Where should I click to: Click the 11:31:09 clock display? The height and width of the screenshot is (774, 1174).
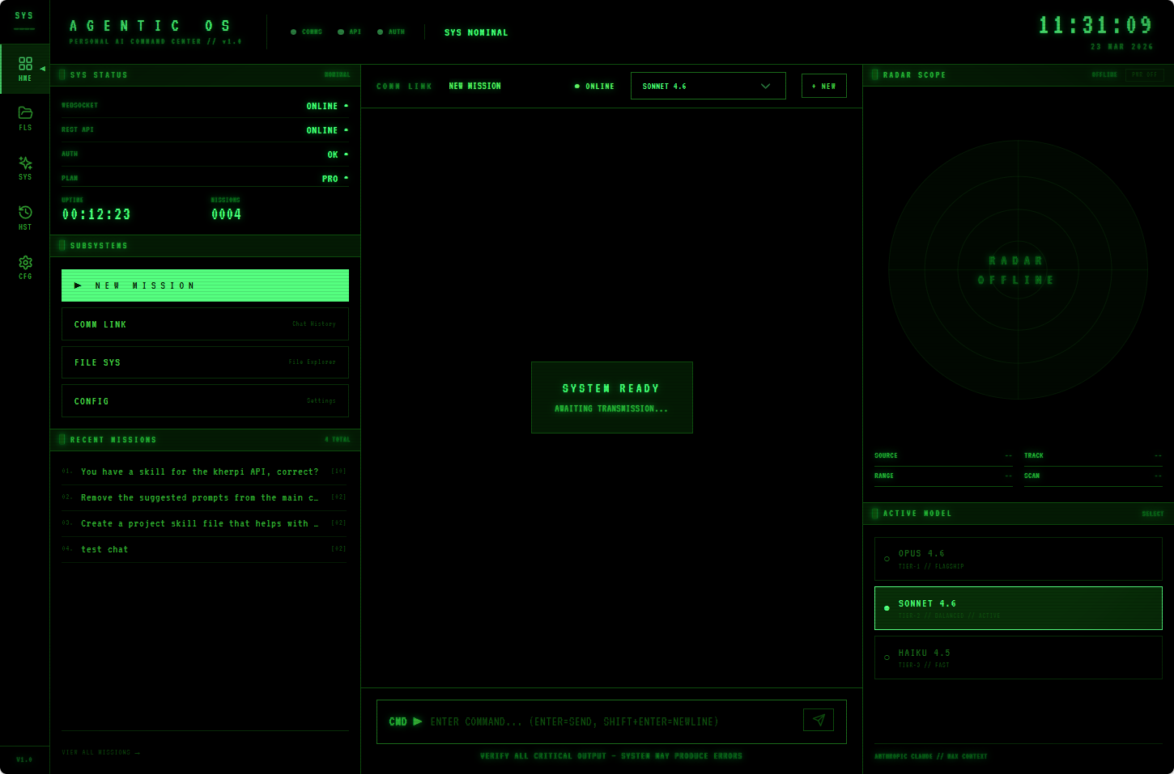click(1095, 26)
